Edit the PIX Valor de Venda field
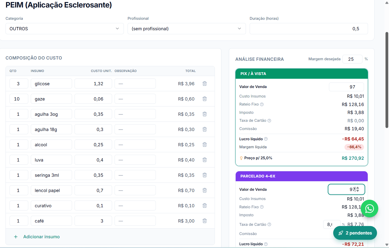 pos(346,87)
